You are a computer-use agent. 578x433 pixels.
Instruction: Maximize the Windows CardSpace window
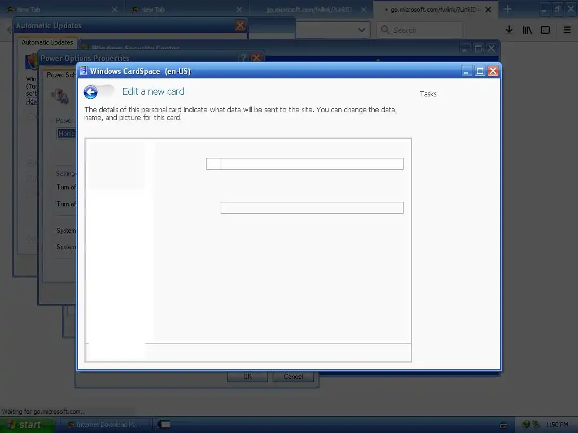coord(480,70)
